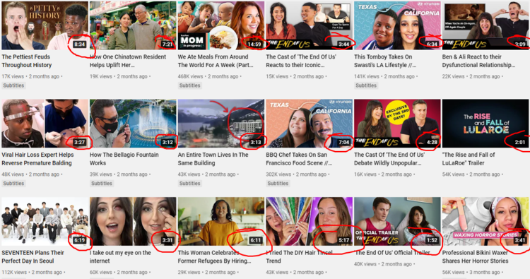
Task: Open 'Professional Bikini Waxer' video thumbnail
Action: coord(485,221)
